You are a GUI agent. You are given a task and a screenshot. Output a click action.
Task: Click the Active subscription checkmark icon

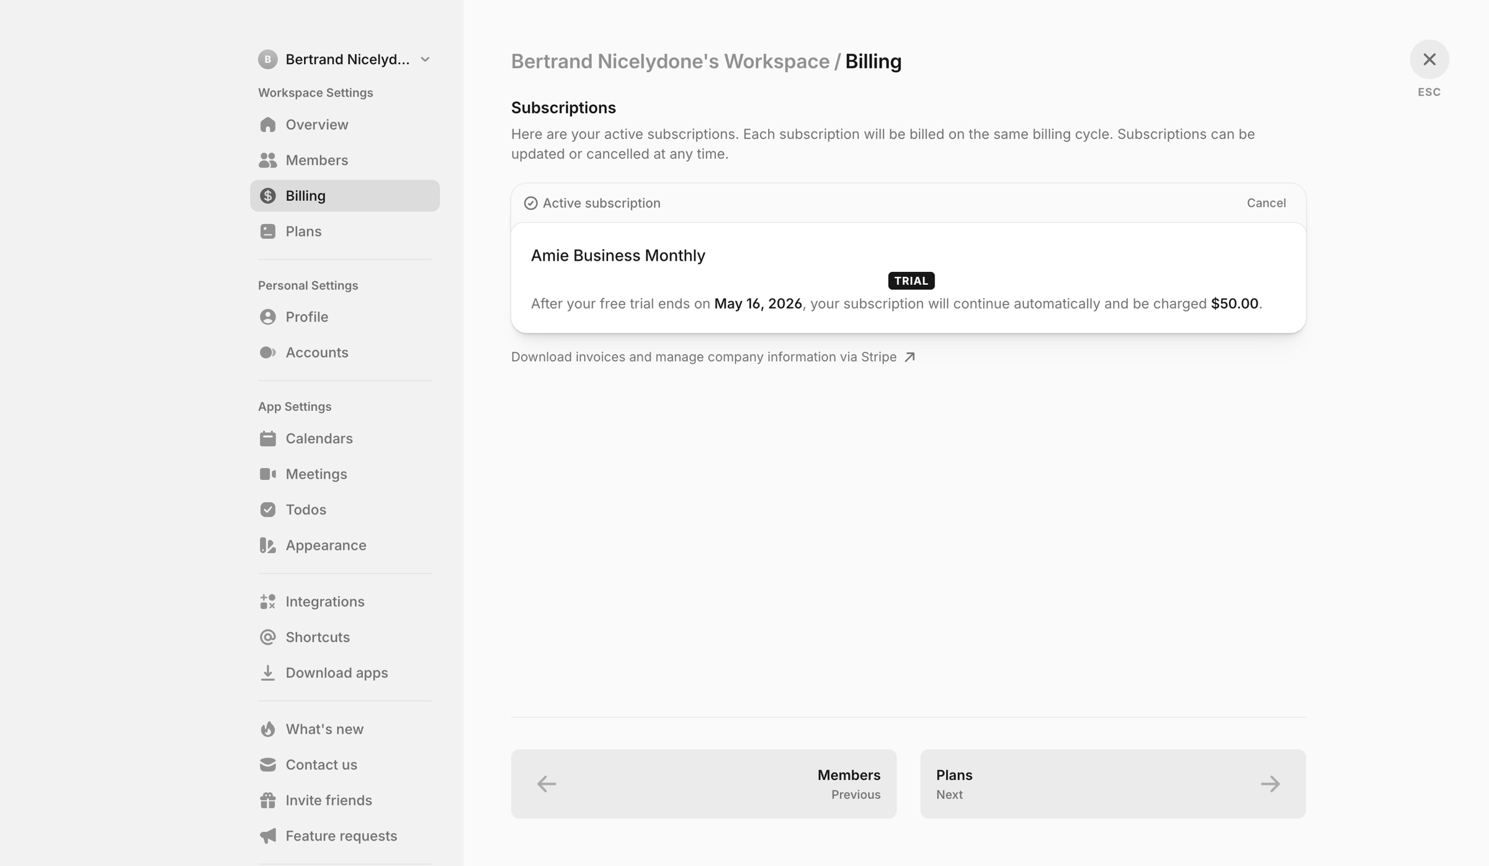530,203
